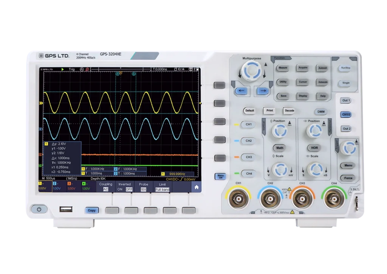Click the green play run indicator
Screen dimensions: 387x274
[x=63, y=69]
